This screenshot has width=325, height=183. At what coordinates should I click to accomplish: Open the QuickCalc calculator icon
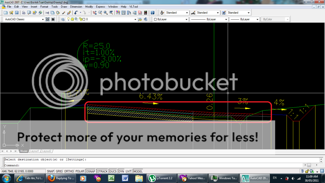coord(145,13)
